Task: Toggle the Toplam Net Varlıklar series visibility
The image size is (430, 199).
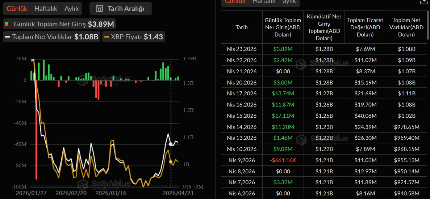Action: coord(51,37)
